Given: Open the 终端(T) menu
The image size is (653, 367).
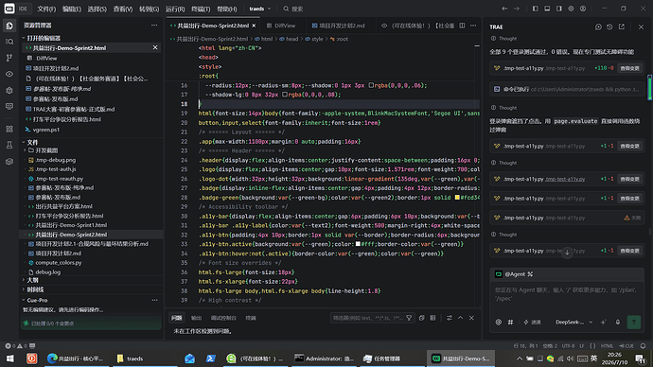Looking at the screenshot, I should 201,9.
